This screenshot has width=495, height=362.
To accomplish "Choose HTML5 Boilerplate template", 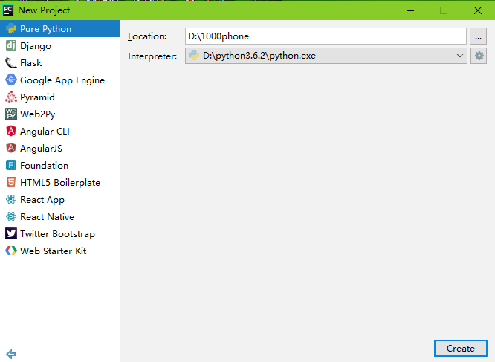I will [60, 182].
